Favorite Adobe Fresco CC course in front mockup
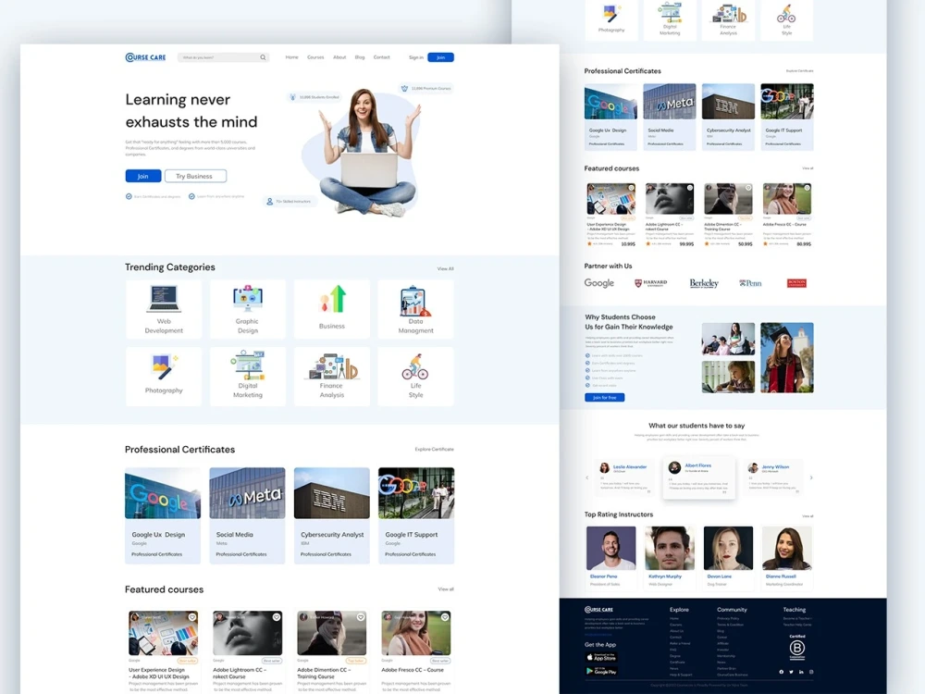 pyautogui.click(x=445, y=617)
